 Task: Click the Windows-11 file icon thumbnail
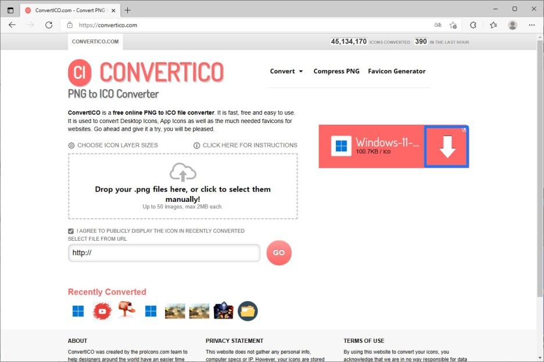[x=341, y=146]
